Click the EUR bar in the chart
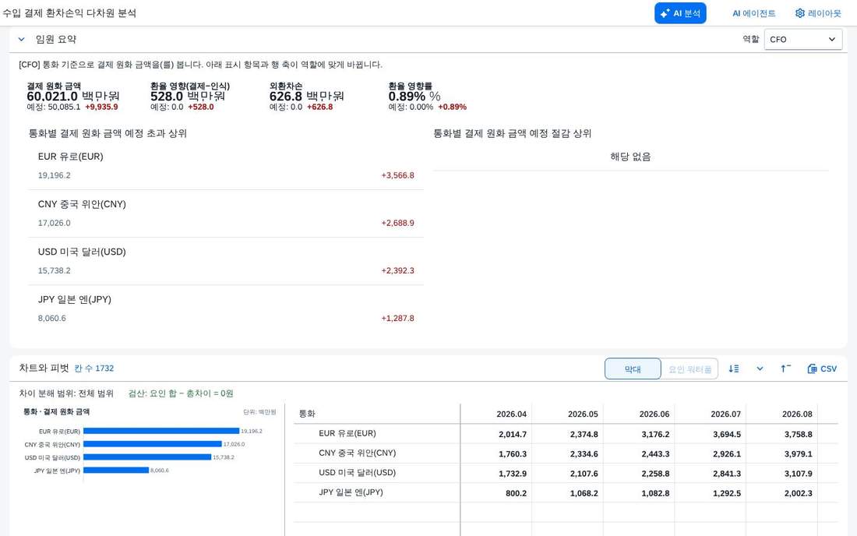 coord(161,431)
